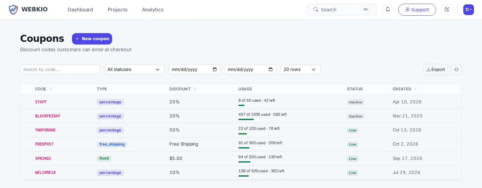Open the user avatar D menu

click(x=469, y=10)
